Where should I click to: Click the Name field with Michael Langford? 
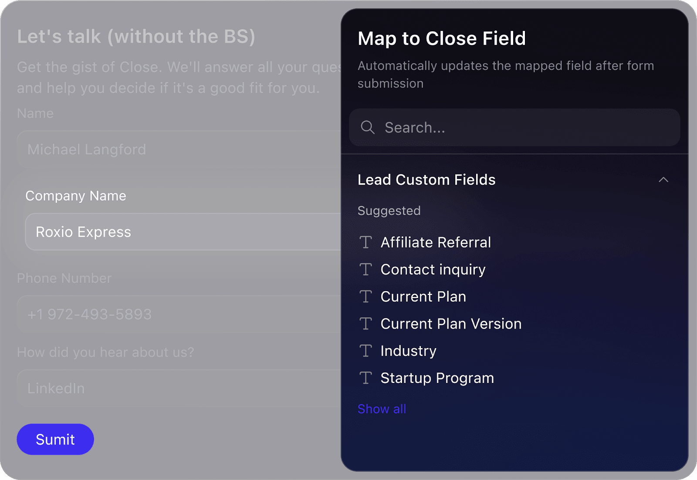pos(179,149)
